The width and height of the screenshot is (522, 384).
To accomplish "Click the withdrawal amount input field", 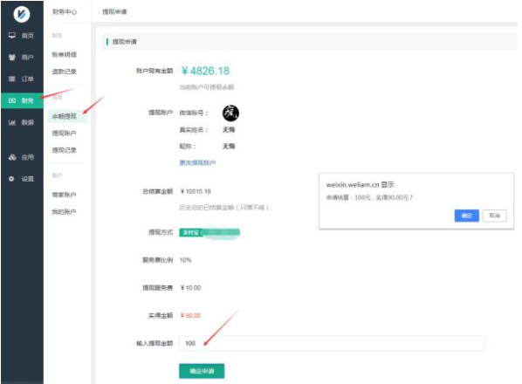I will 332,343.
